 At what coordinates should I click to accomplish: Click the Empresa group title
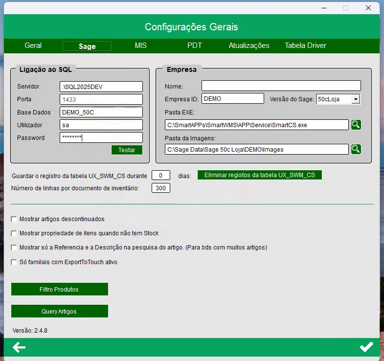pos(181,69)
